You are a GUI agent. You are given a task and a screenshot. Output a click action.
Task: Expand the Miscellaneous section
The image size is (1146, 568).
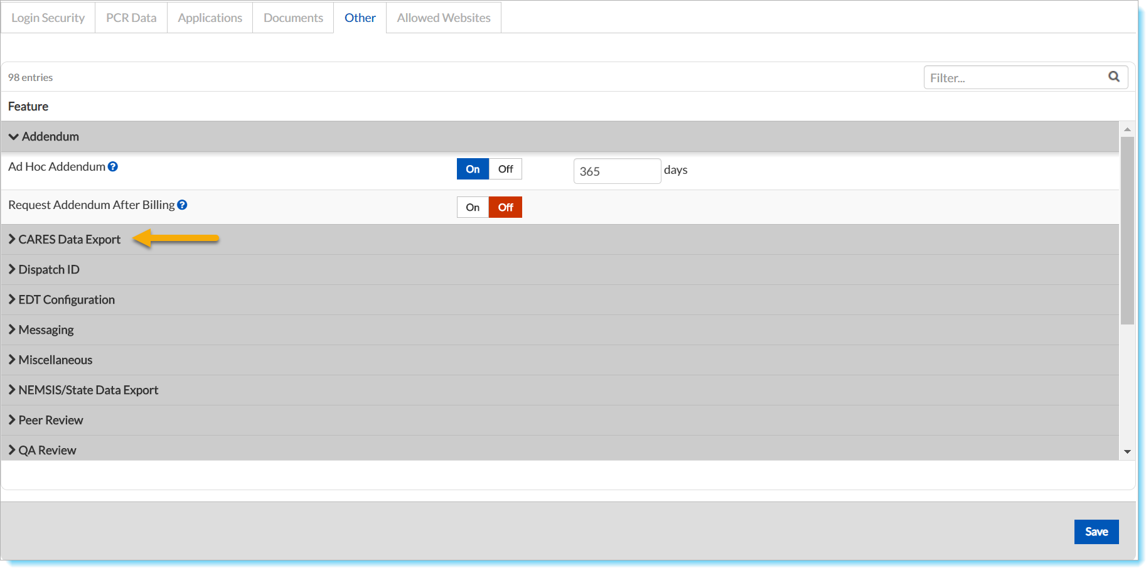click(560, 360)
